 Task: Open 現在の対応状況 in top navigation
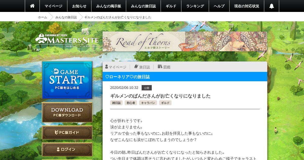247,6
